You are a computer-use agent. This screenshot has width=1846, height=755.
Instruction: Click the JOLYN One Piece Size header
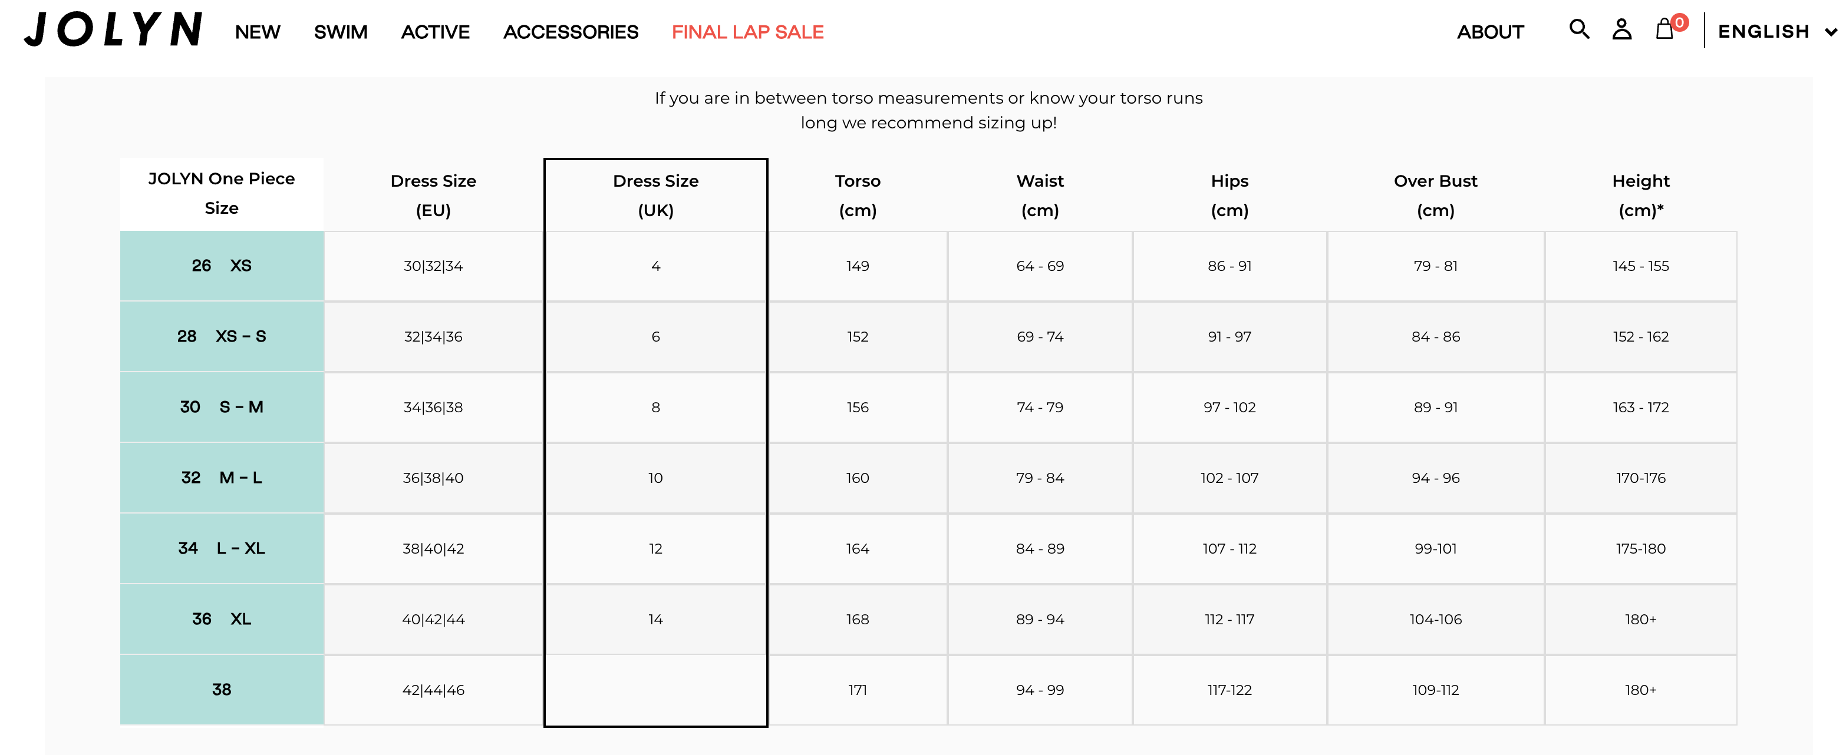(x=222, y=193)
